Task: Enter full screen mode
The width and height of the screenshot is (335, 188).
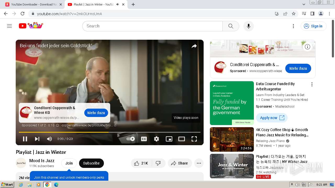Action: point(194,139)
